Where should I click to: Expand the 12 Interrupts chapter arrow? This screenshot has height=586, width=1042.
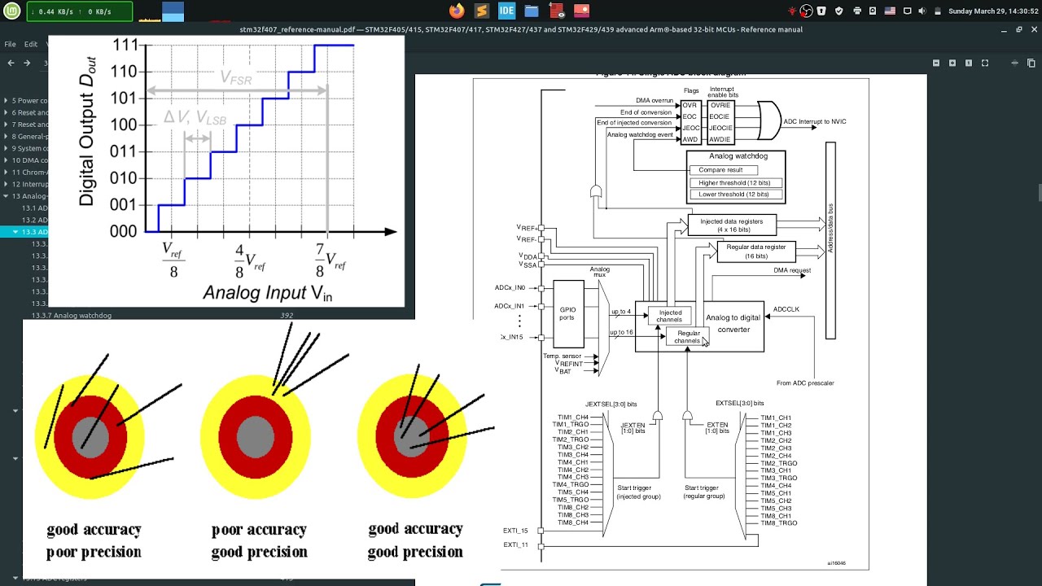7,184
